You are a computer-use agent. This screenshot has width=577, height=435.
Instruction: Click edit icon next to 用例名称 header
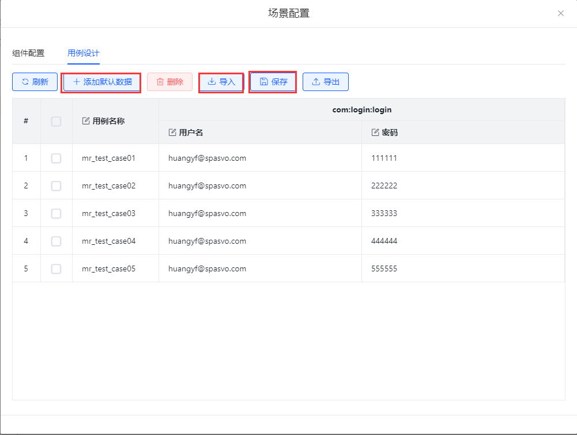tap(86, 121)
